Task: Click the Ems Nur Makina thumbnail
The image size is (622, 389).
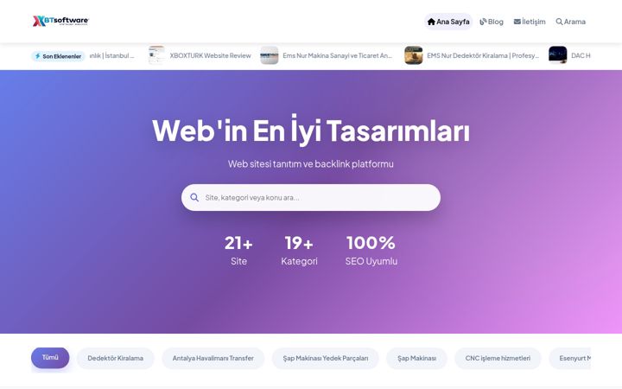Action: point(269,55)
